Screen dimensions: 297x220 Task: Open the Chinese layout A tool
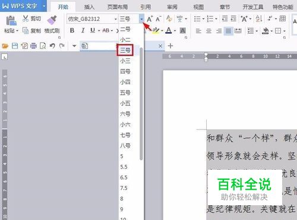click(x=244, y=19)
